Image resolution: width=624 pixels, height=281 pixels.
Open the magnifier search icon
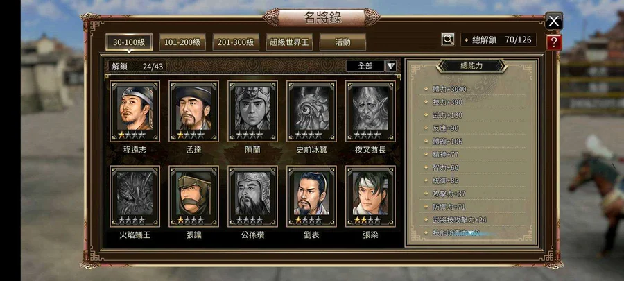(x=448, y=40)
